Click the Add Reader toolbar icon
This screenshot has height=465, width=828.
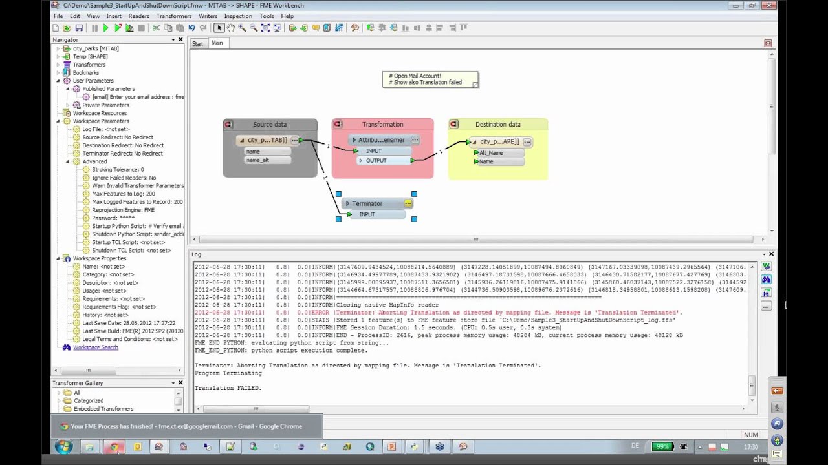click(x=292, y=28)
